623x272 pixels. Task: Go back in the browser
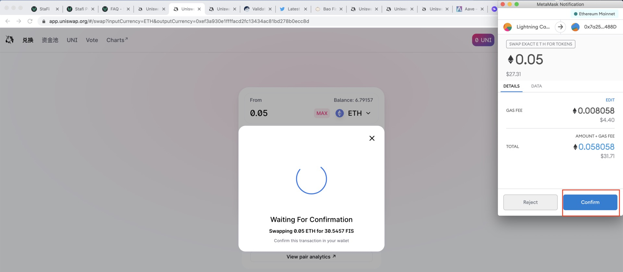tap(8, 21)
